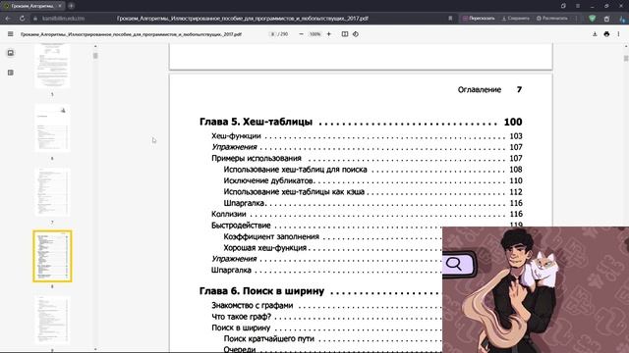Open a new browser tab
This screenshot has height=353, width=629.
pyautogui.click(x=71, y=6)
